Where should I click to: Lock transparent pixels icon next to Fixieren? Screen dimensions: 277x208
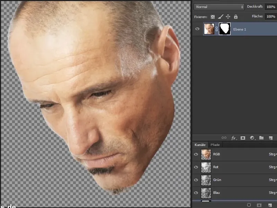213,17
